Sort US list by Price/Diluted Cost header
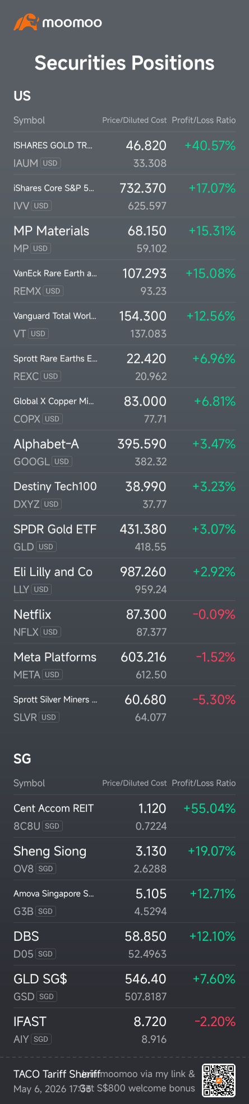Screen dimensions: 249x1104 (x=135, y=120)
